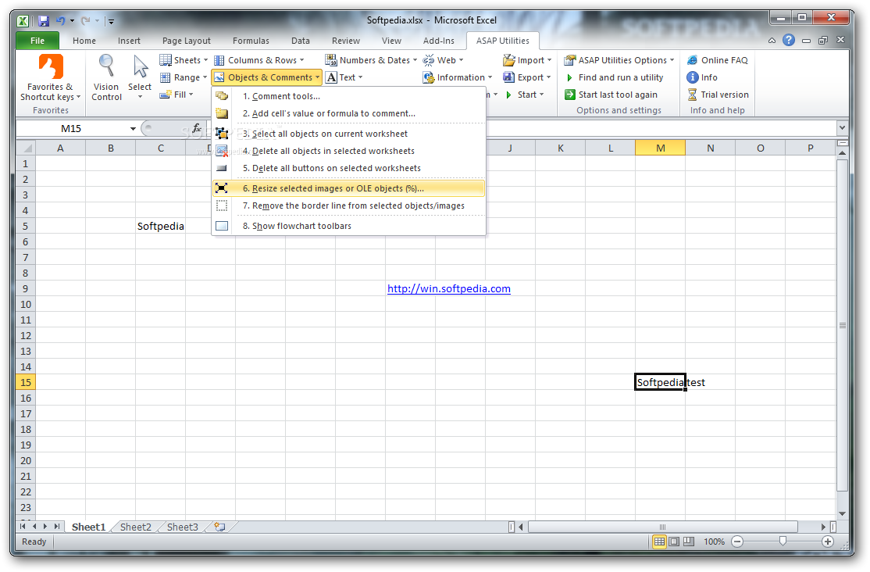Switch to Page Break Preview icon

[x=689, y=542]
